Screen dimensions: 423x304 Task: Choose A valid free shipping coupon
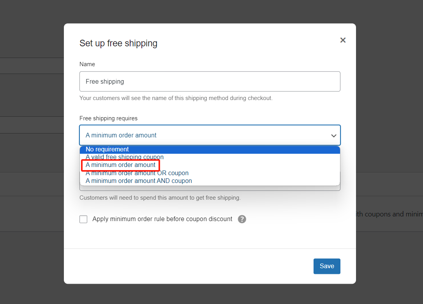coord(125,157)
